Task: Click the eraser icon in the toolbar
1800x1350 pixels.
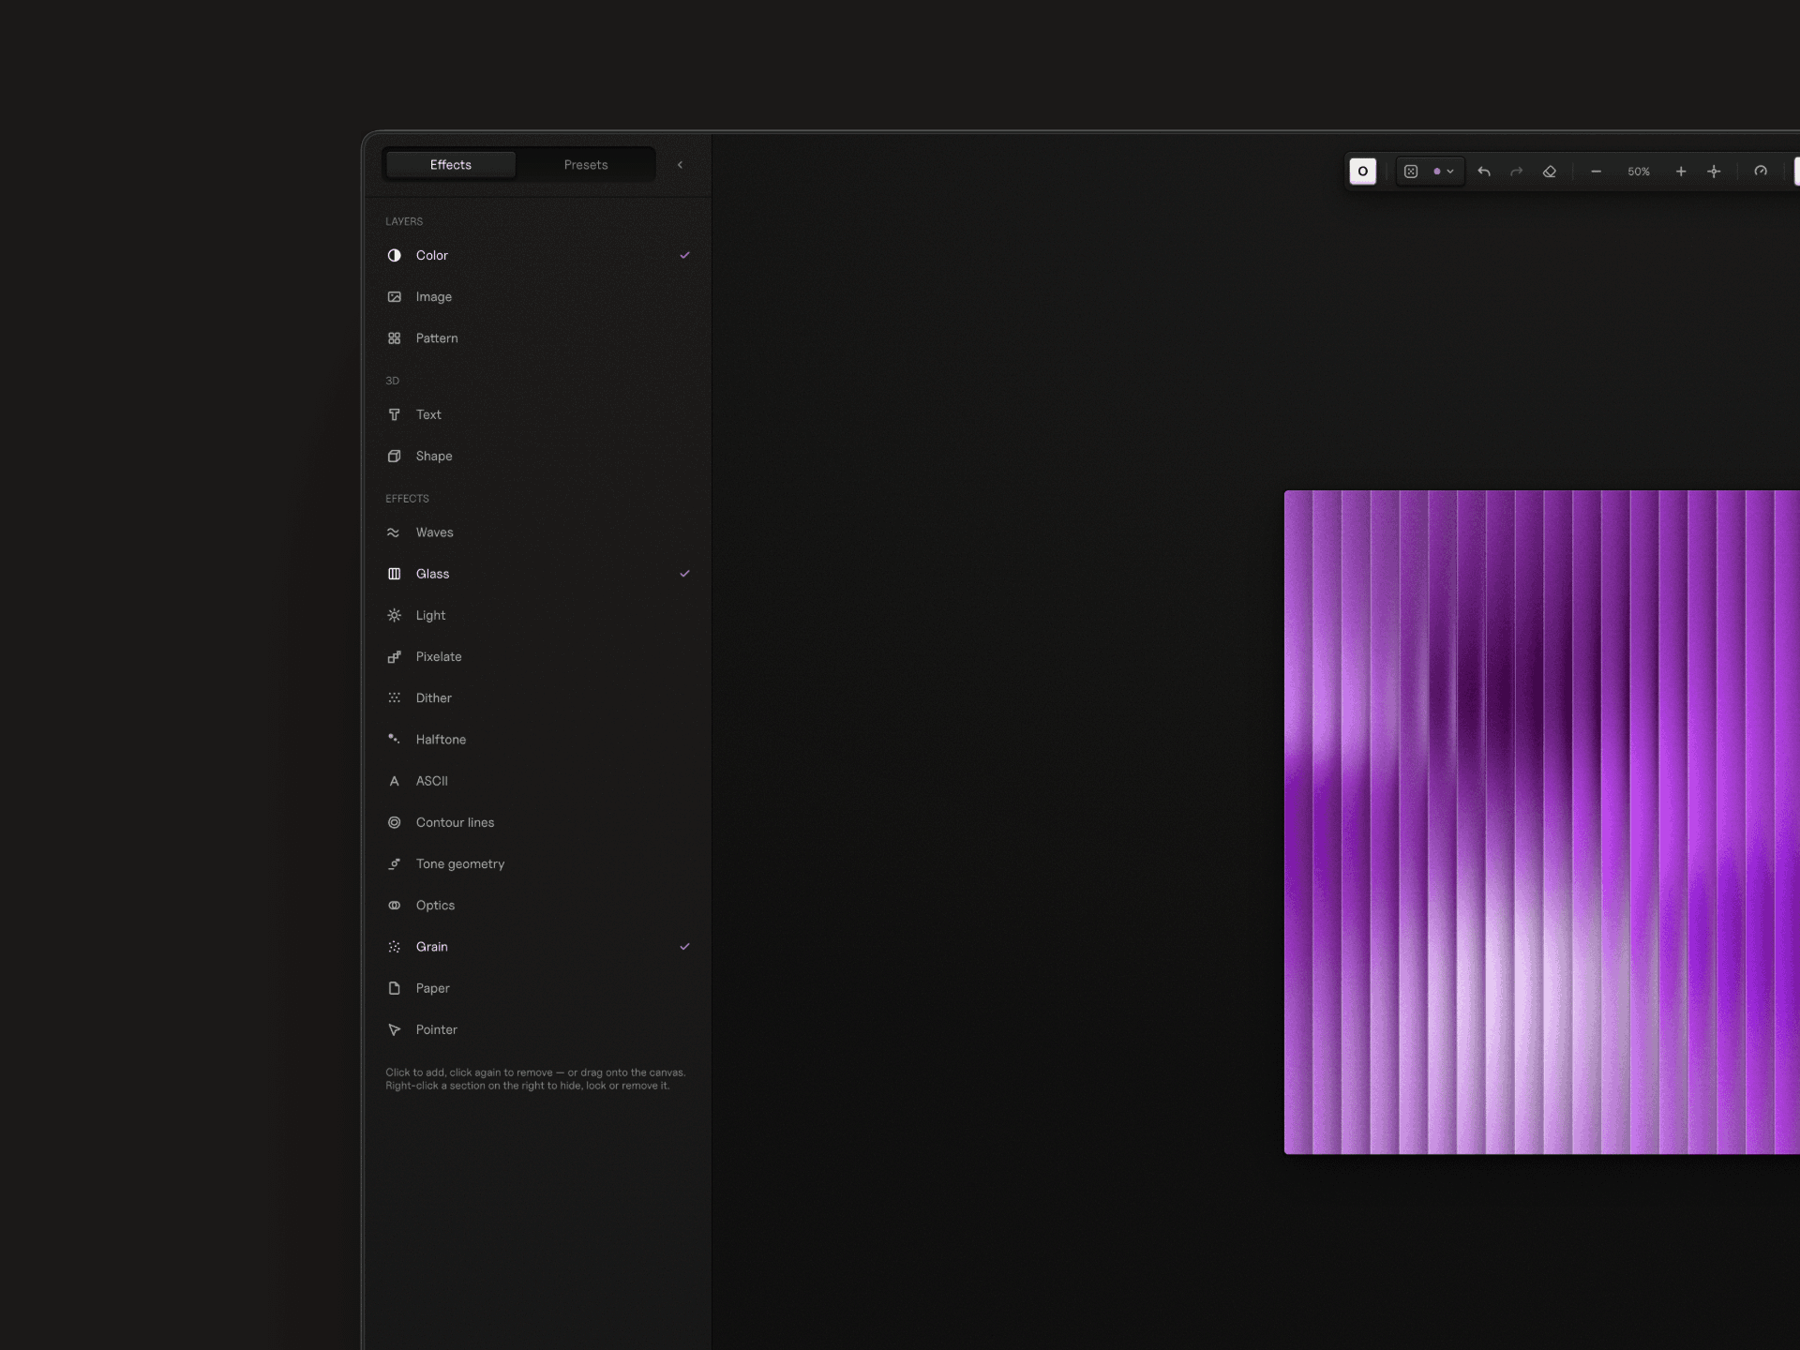Action: (1550, 172)
